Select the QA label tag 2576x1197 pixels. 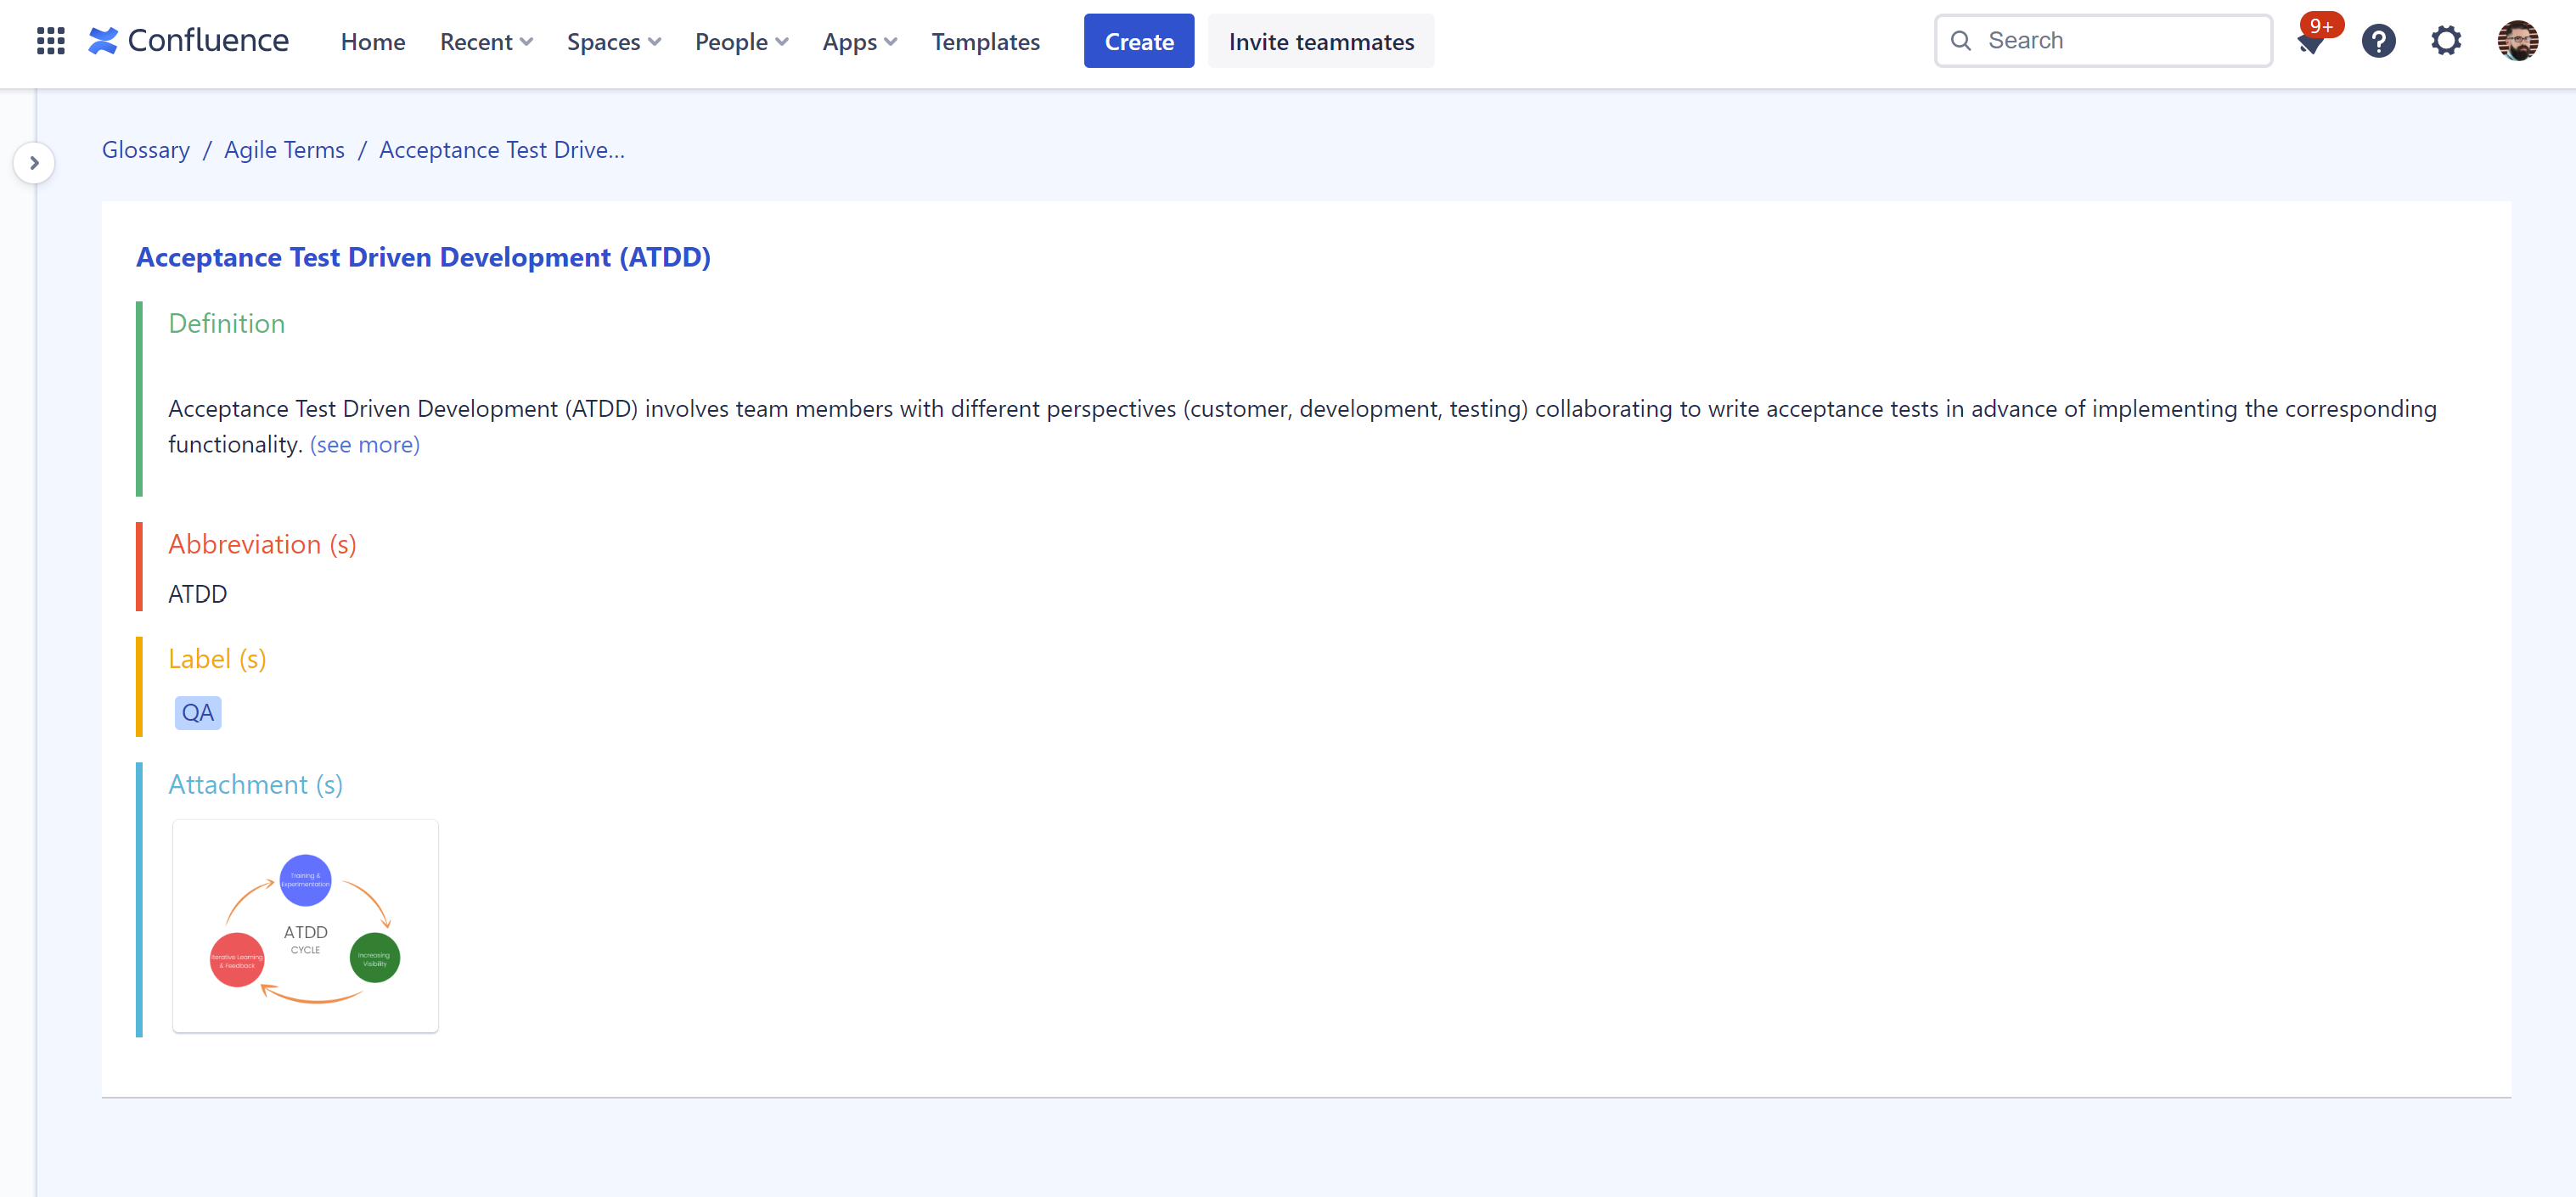(x=197, y=712)
